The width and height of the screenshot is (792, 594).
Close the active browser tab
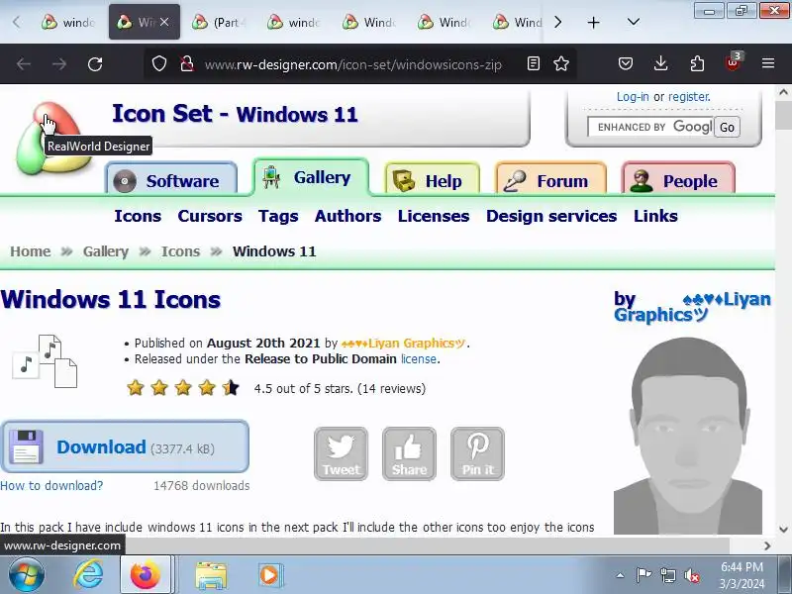164,22
